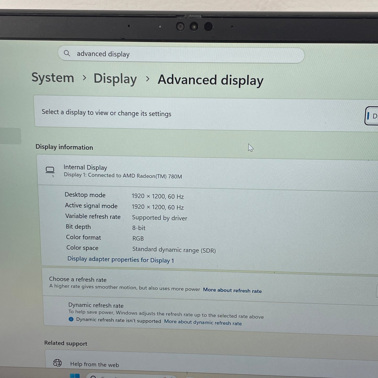Select 'Standard dynamic range (SDR)' value
Screen dimensions: 378x378
click(x=174, y=250)
